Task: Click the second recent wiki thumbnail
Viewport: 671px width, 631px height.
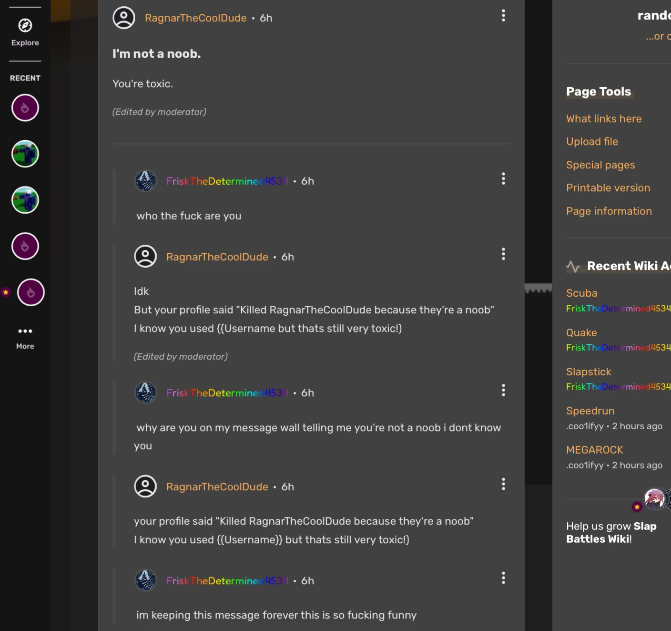Action: [x=25, y=154]
